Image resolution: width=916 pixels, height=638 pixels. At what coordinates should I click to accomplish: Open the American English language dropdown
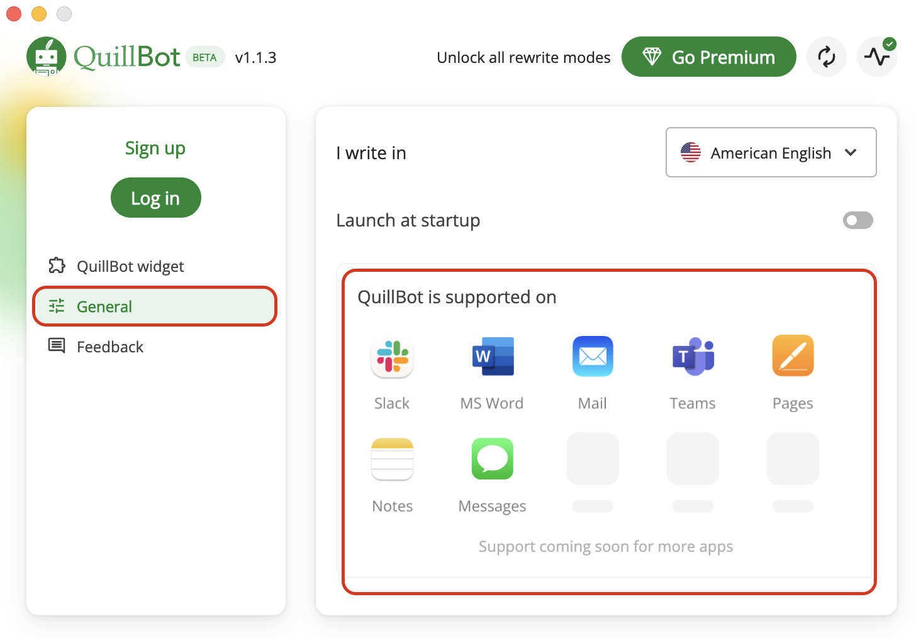771,152
